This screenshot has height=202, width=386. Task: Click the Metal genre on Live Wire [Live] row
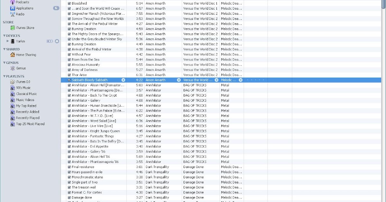point(225,126)
